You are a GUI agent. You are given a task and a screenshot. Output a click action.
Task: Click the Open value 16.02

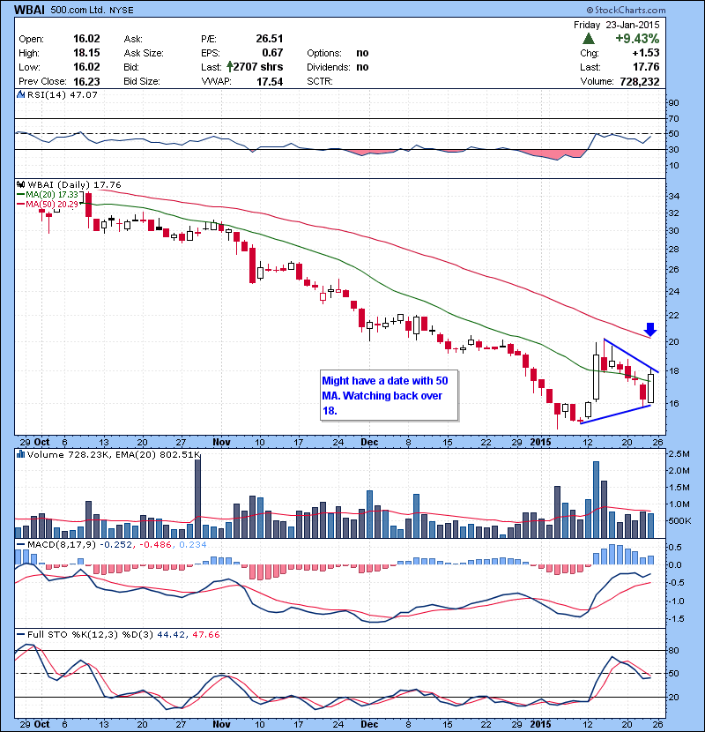click(86, 39)
